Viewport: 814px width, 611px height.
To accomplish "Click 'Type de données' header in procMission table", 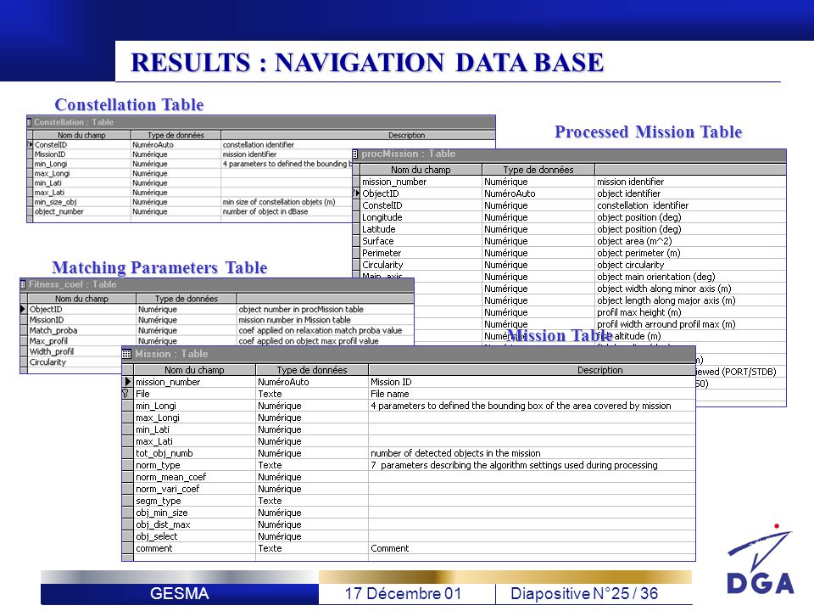I will click(x=538, y=170).
